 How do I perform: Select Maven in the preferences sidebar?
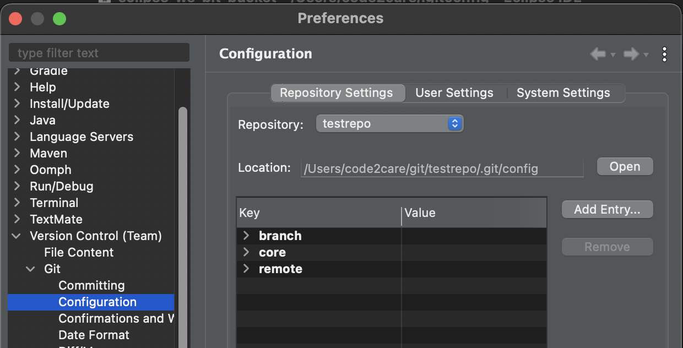pos(47,153)
